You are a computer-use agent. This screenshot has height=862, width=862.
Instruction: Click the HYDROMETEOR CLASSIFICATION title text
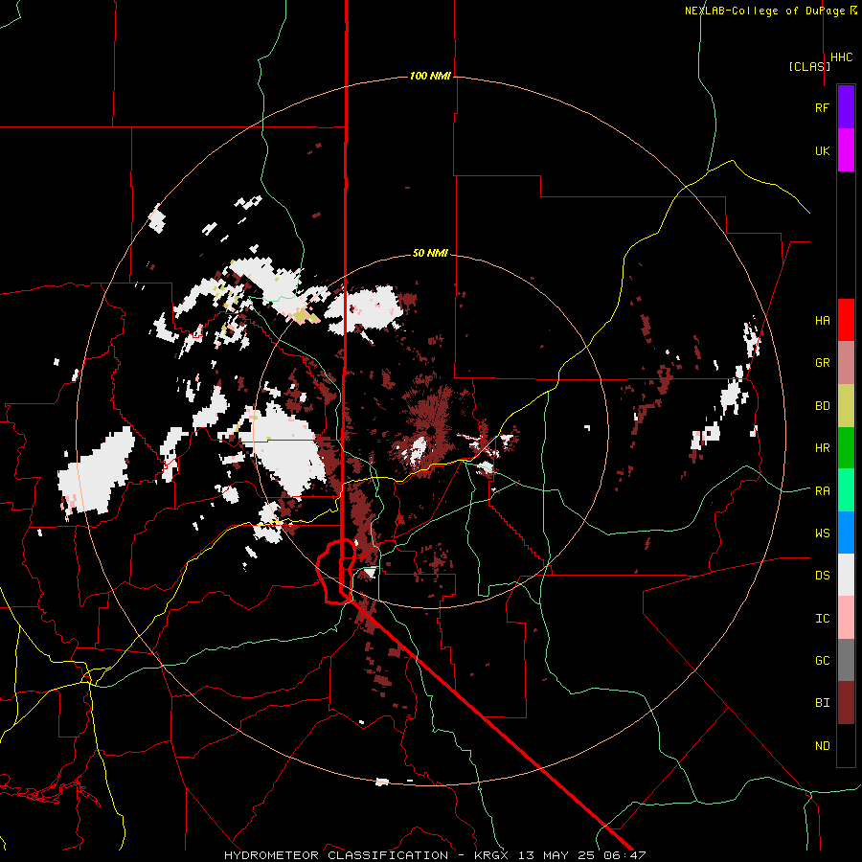(x=336, y=855)
